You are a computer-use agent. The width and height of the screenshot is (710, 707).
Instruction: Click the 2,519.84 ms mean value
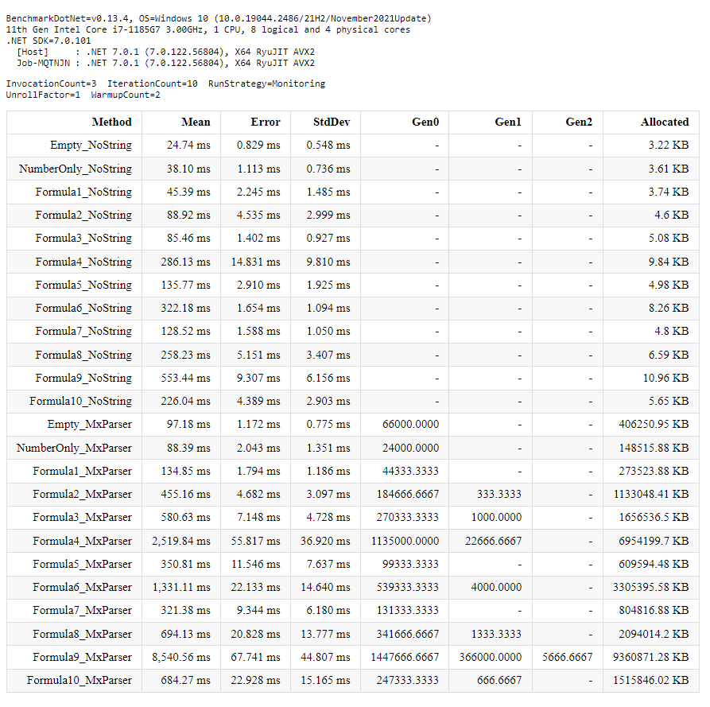(181, 541)
